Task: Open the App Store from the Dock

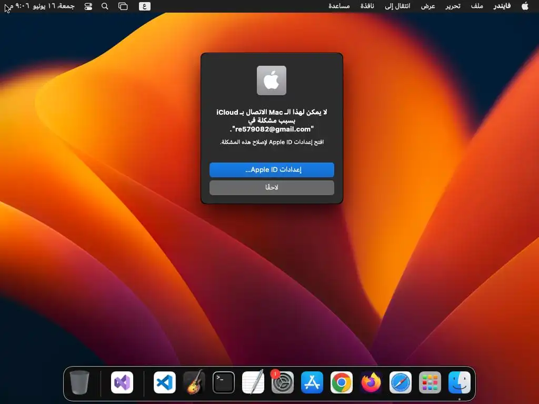Action: tap(312, 382)
